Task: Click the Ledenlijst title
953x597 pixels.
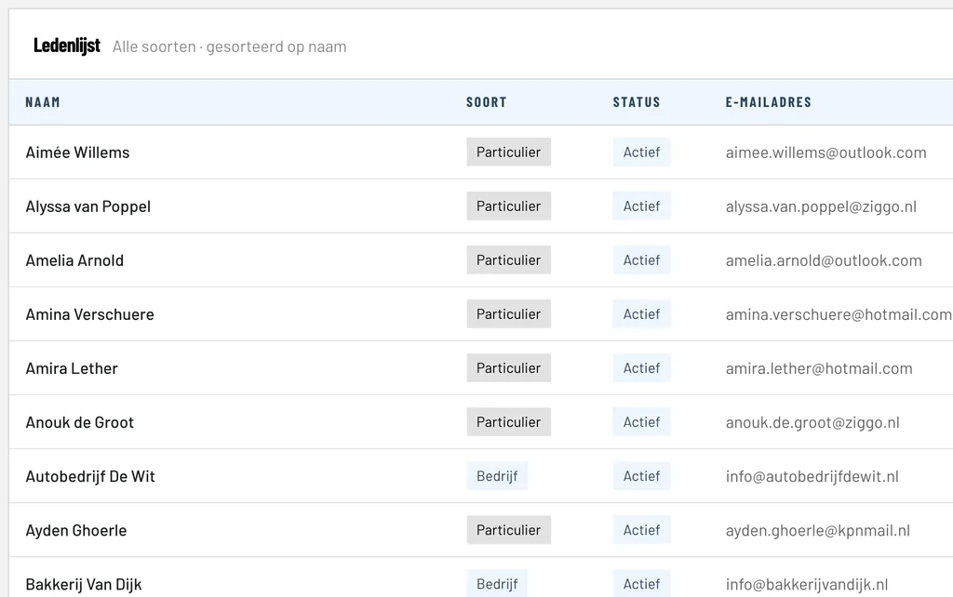Action: (x=67, y=46)
